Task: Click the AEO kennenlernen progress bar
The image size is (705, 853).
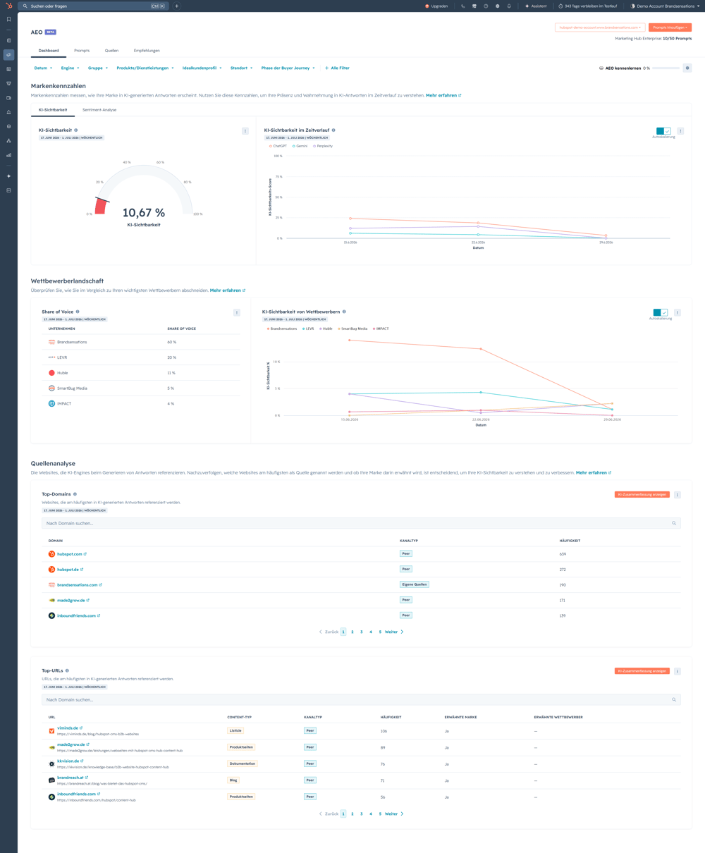Action: point(666,68)
